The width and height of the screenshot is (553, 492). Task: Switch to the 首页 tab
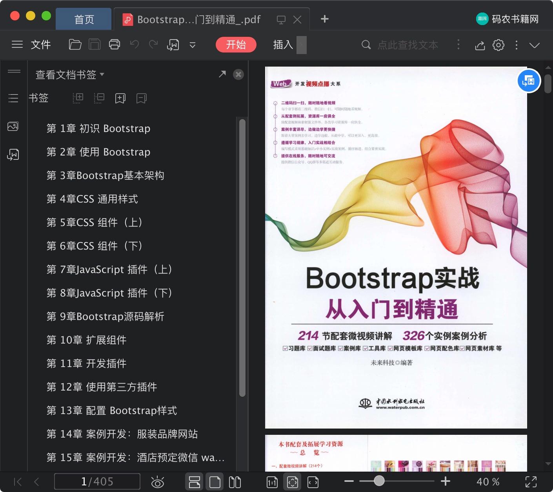(x=84, y=19)
